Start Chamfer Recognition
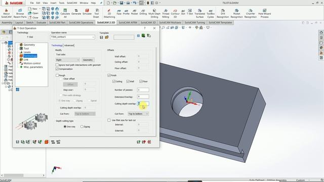 [251, 14]
